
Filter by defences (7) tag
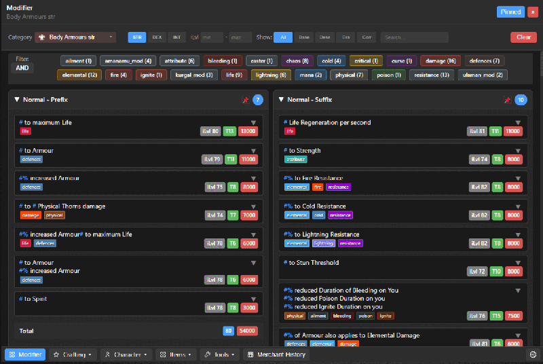tap(485, 61)
